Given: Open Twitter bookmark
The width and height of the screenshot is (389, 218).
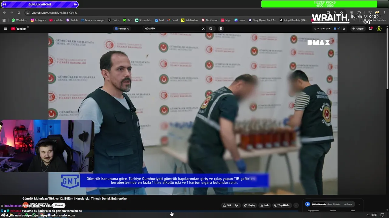Looking at the screenshot, I should tap(114, 20).
